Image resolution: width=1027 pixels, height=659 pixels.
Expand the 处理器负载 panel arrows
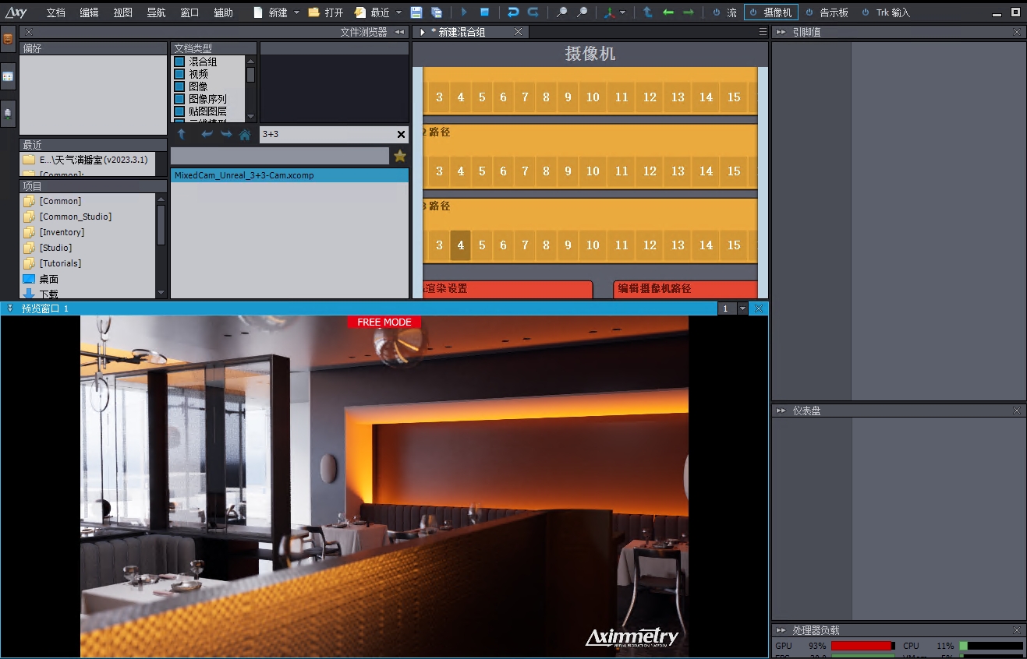tap(781, 629)
